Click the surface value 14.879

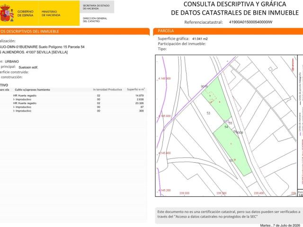tap(140, 96)
